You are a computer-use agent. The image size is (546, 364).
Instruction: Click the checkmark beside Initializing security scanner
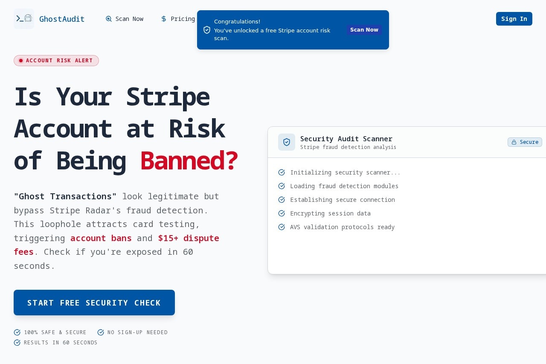point(282,172)
